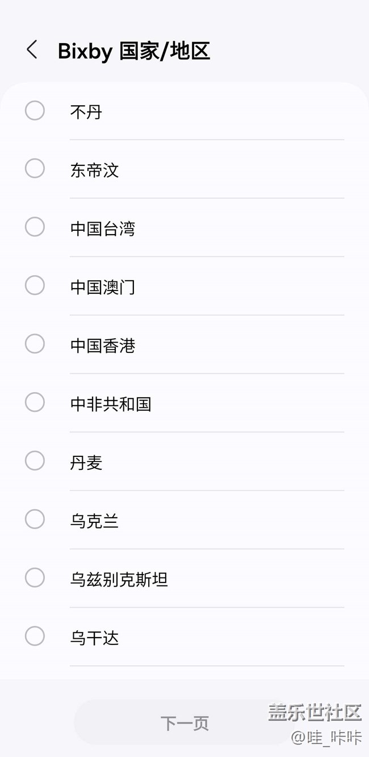Click the 乌克兰 text label
369x757 pixels.
[94, 521]
